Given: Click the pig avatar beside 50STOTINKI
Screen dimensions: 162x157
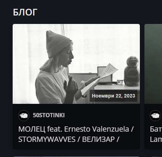Looking at the screenshot, I should [24, 115].
